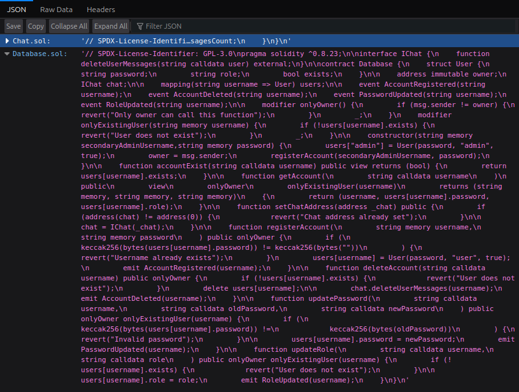519x392 pixels.
Task: Click the Save button
Action: click(x=13, y=26)
